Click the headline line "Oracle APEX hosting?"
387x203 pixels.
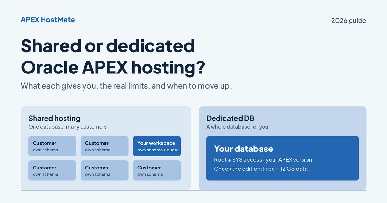tap(113, 68)
